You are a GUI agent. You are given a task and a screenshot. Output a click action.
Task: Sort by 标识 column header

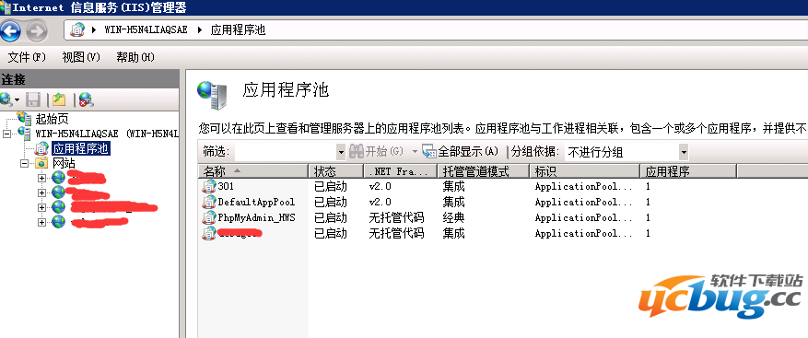click(x=584, y=171)
